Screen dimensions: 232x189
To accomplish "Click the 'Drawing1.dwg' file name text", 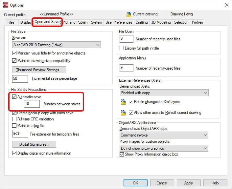I will pyautogui.click(x=181, y=14).
